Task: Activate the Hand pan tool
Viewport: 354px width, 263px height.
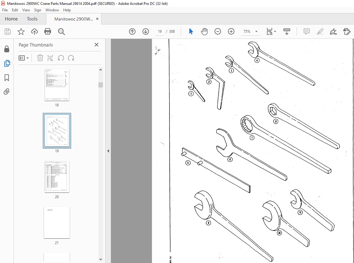Action: coord(204,31)
